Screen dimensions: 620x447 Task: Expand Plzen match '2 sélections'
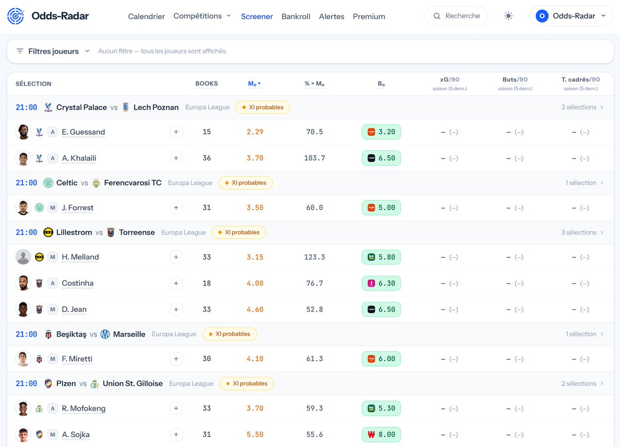(583, 383)
